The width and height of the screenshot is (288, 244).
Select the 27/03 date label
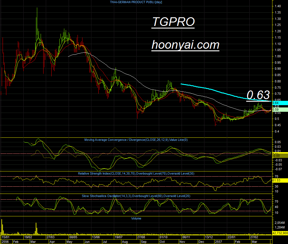(50, 237)
